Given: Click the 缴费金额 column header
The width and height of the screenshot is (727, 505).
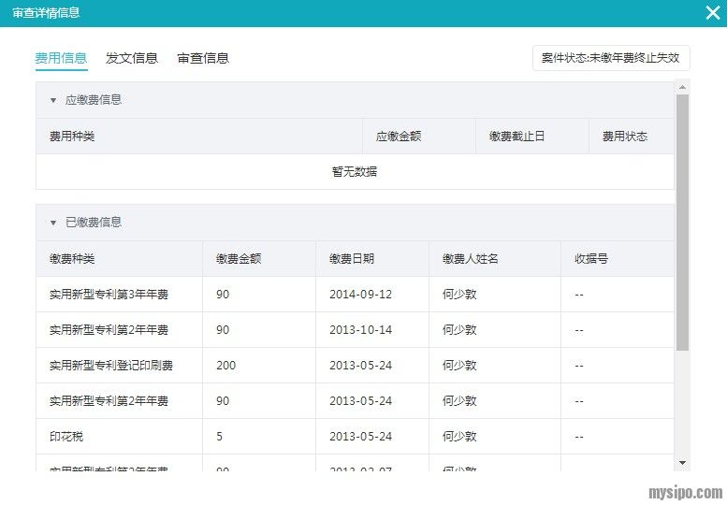Looking at the screenshot, I should pyautogui.click(x=239, y=259).
